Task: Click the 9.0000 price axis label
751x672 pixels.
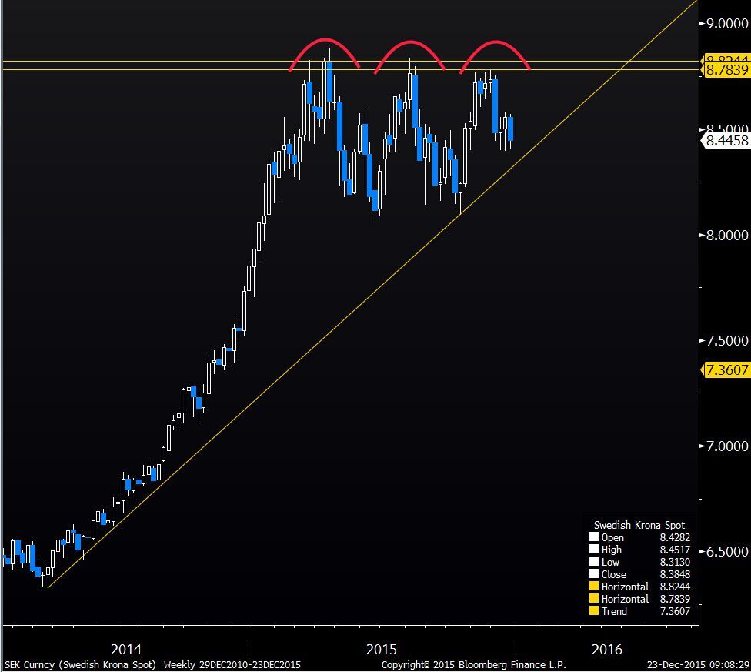Action: point(725,24)
